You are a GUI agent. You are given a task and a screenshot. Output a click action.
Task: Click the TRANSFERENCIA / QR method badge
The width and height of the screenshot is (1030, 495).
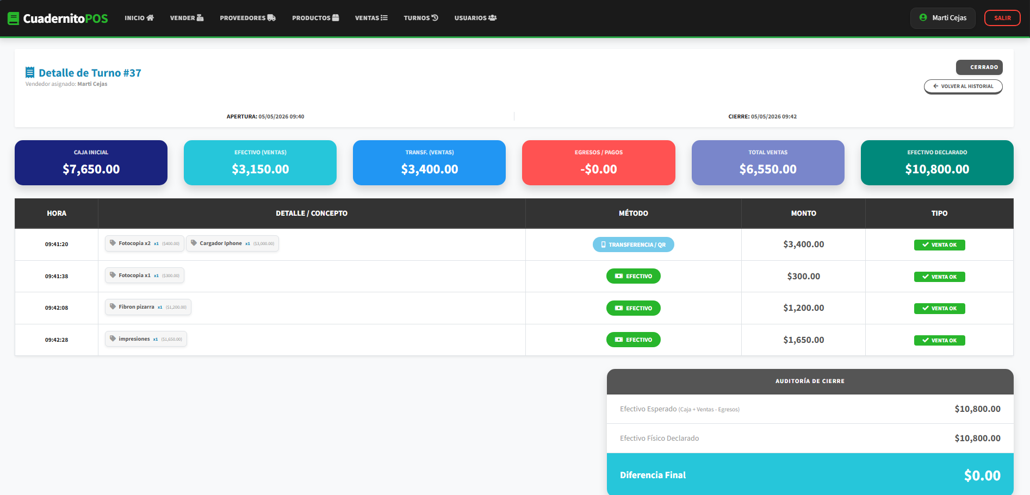click(633, 245)
